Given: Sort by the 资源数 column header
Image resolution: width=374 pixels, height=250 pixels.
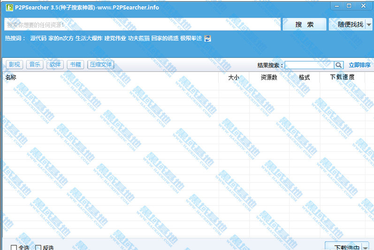Looking at the screenshot, I should tap(269, 77).
